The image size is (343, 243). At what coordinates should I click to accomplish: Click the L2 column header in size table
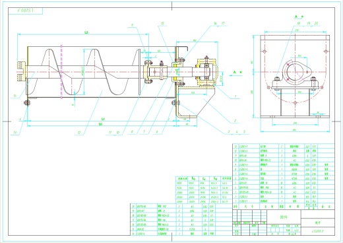click(215, 178)
